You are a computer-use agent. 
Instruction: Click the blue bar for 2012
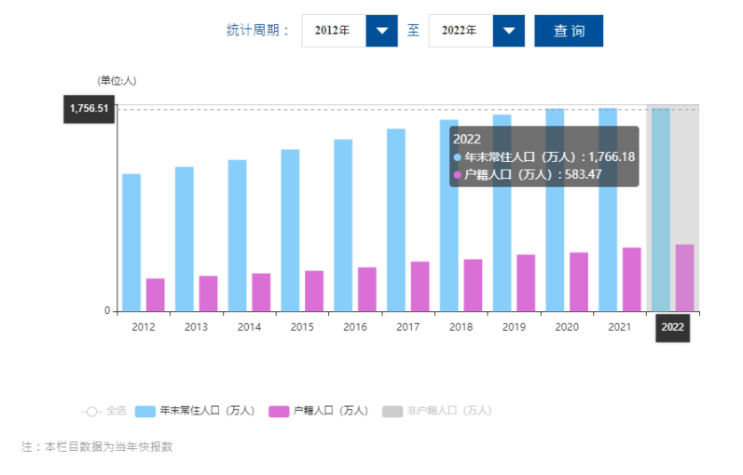(131, 242)
